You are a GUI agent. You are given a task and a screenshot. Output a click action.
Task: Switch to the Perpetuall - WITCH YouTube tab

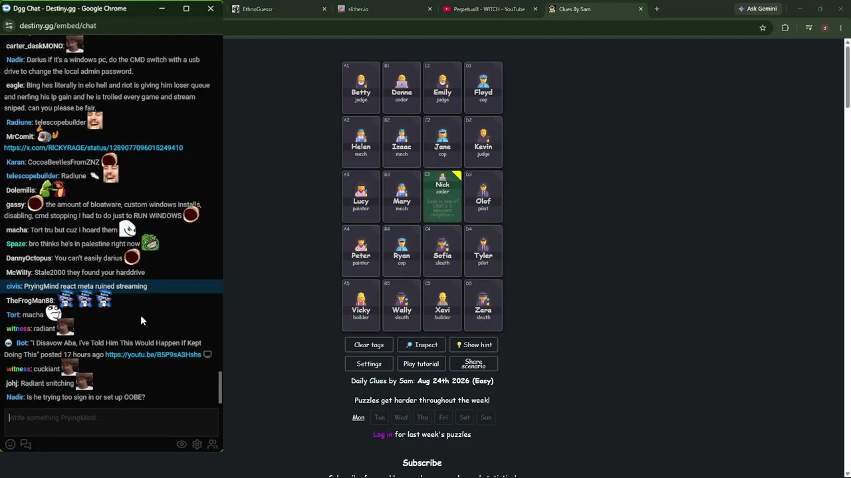490,9
